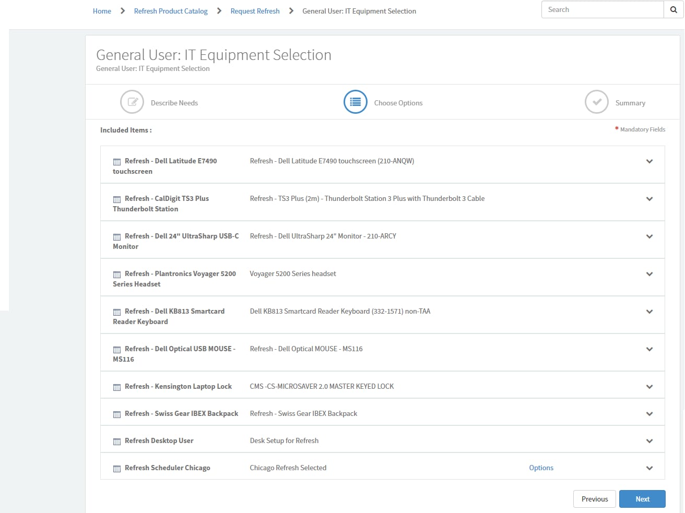Click the item icon beside CalDigit TS3 Plus
Screen dimensions: 685x513
point(117,199)
